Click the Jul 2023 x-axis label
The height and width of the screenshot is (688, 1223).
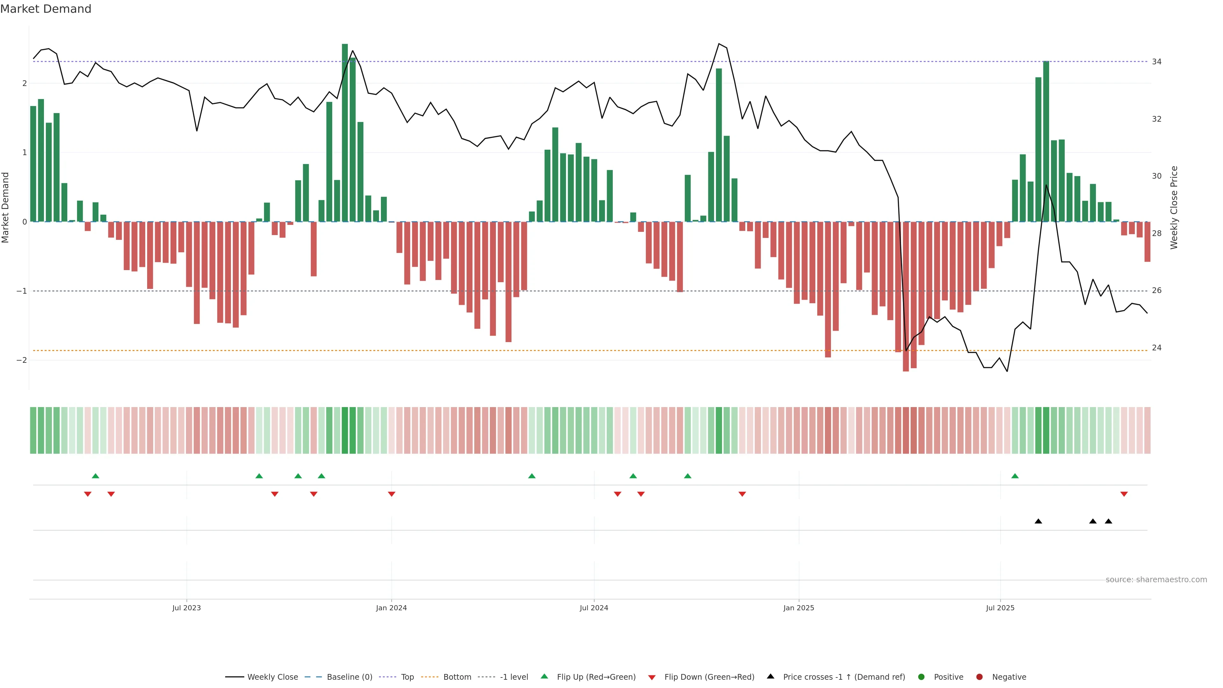(x=187, y=608)
